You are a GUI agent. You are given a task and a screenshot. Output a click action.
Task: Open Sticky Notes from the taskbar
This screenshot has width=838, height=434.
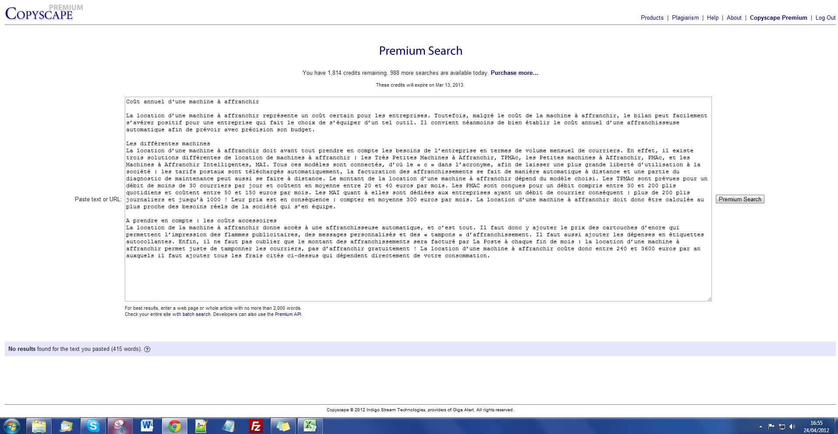click(283, 426)
